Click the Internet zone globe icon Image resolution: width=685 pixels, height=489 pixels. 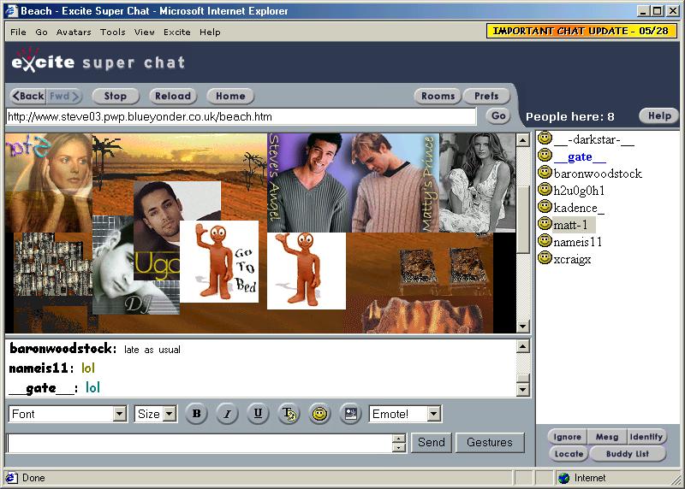(563, 478)
